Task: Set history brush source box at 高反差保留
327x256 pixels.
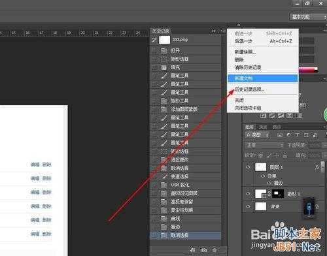Action: (154, 202)
